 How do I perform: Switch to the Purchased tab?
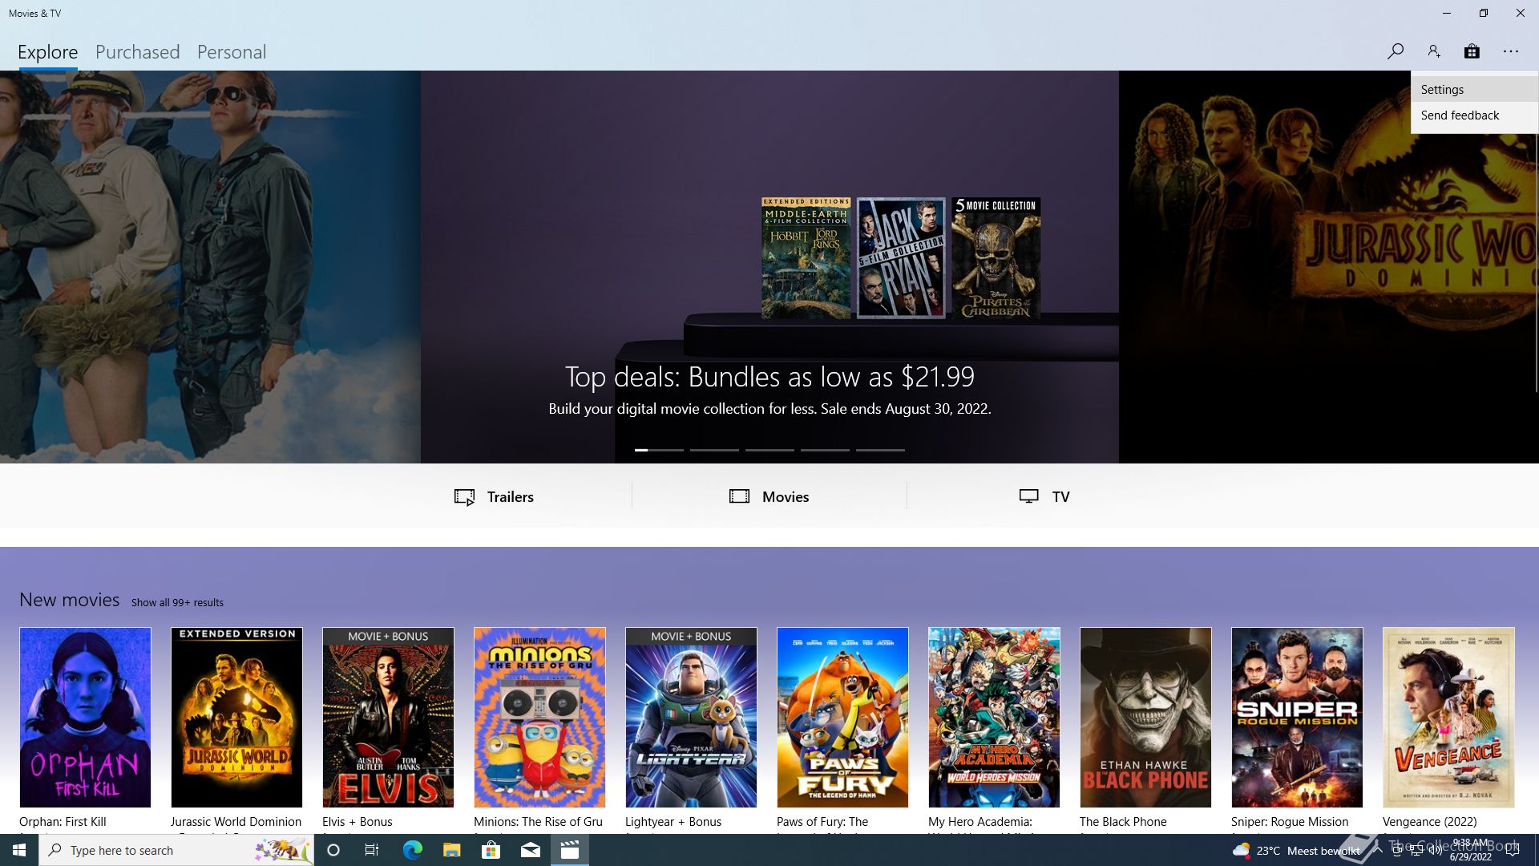tap(138, 52)
